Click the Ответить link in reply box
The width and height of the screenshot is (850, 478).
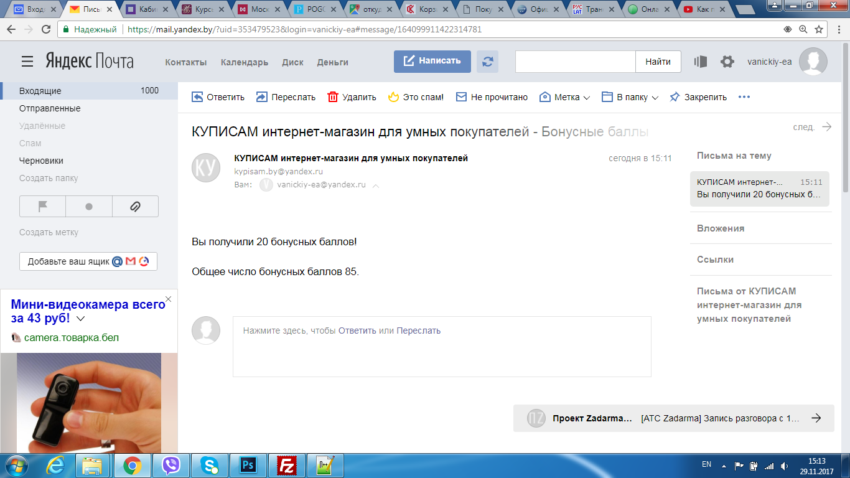tap(357, 330)
